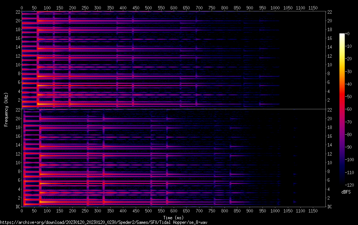358x225 pixels.
Task: Click the Frequency (kHz) axis title
Action: [6, 109]
